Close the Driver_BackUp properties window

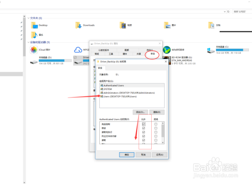click(160, 43)
